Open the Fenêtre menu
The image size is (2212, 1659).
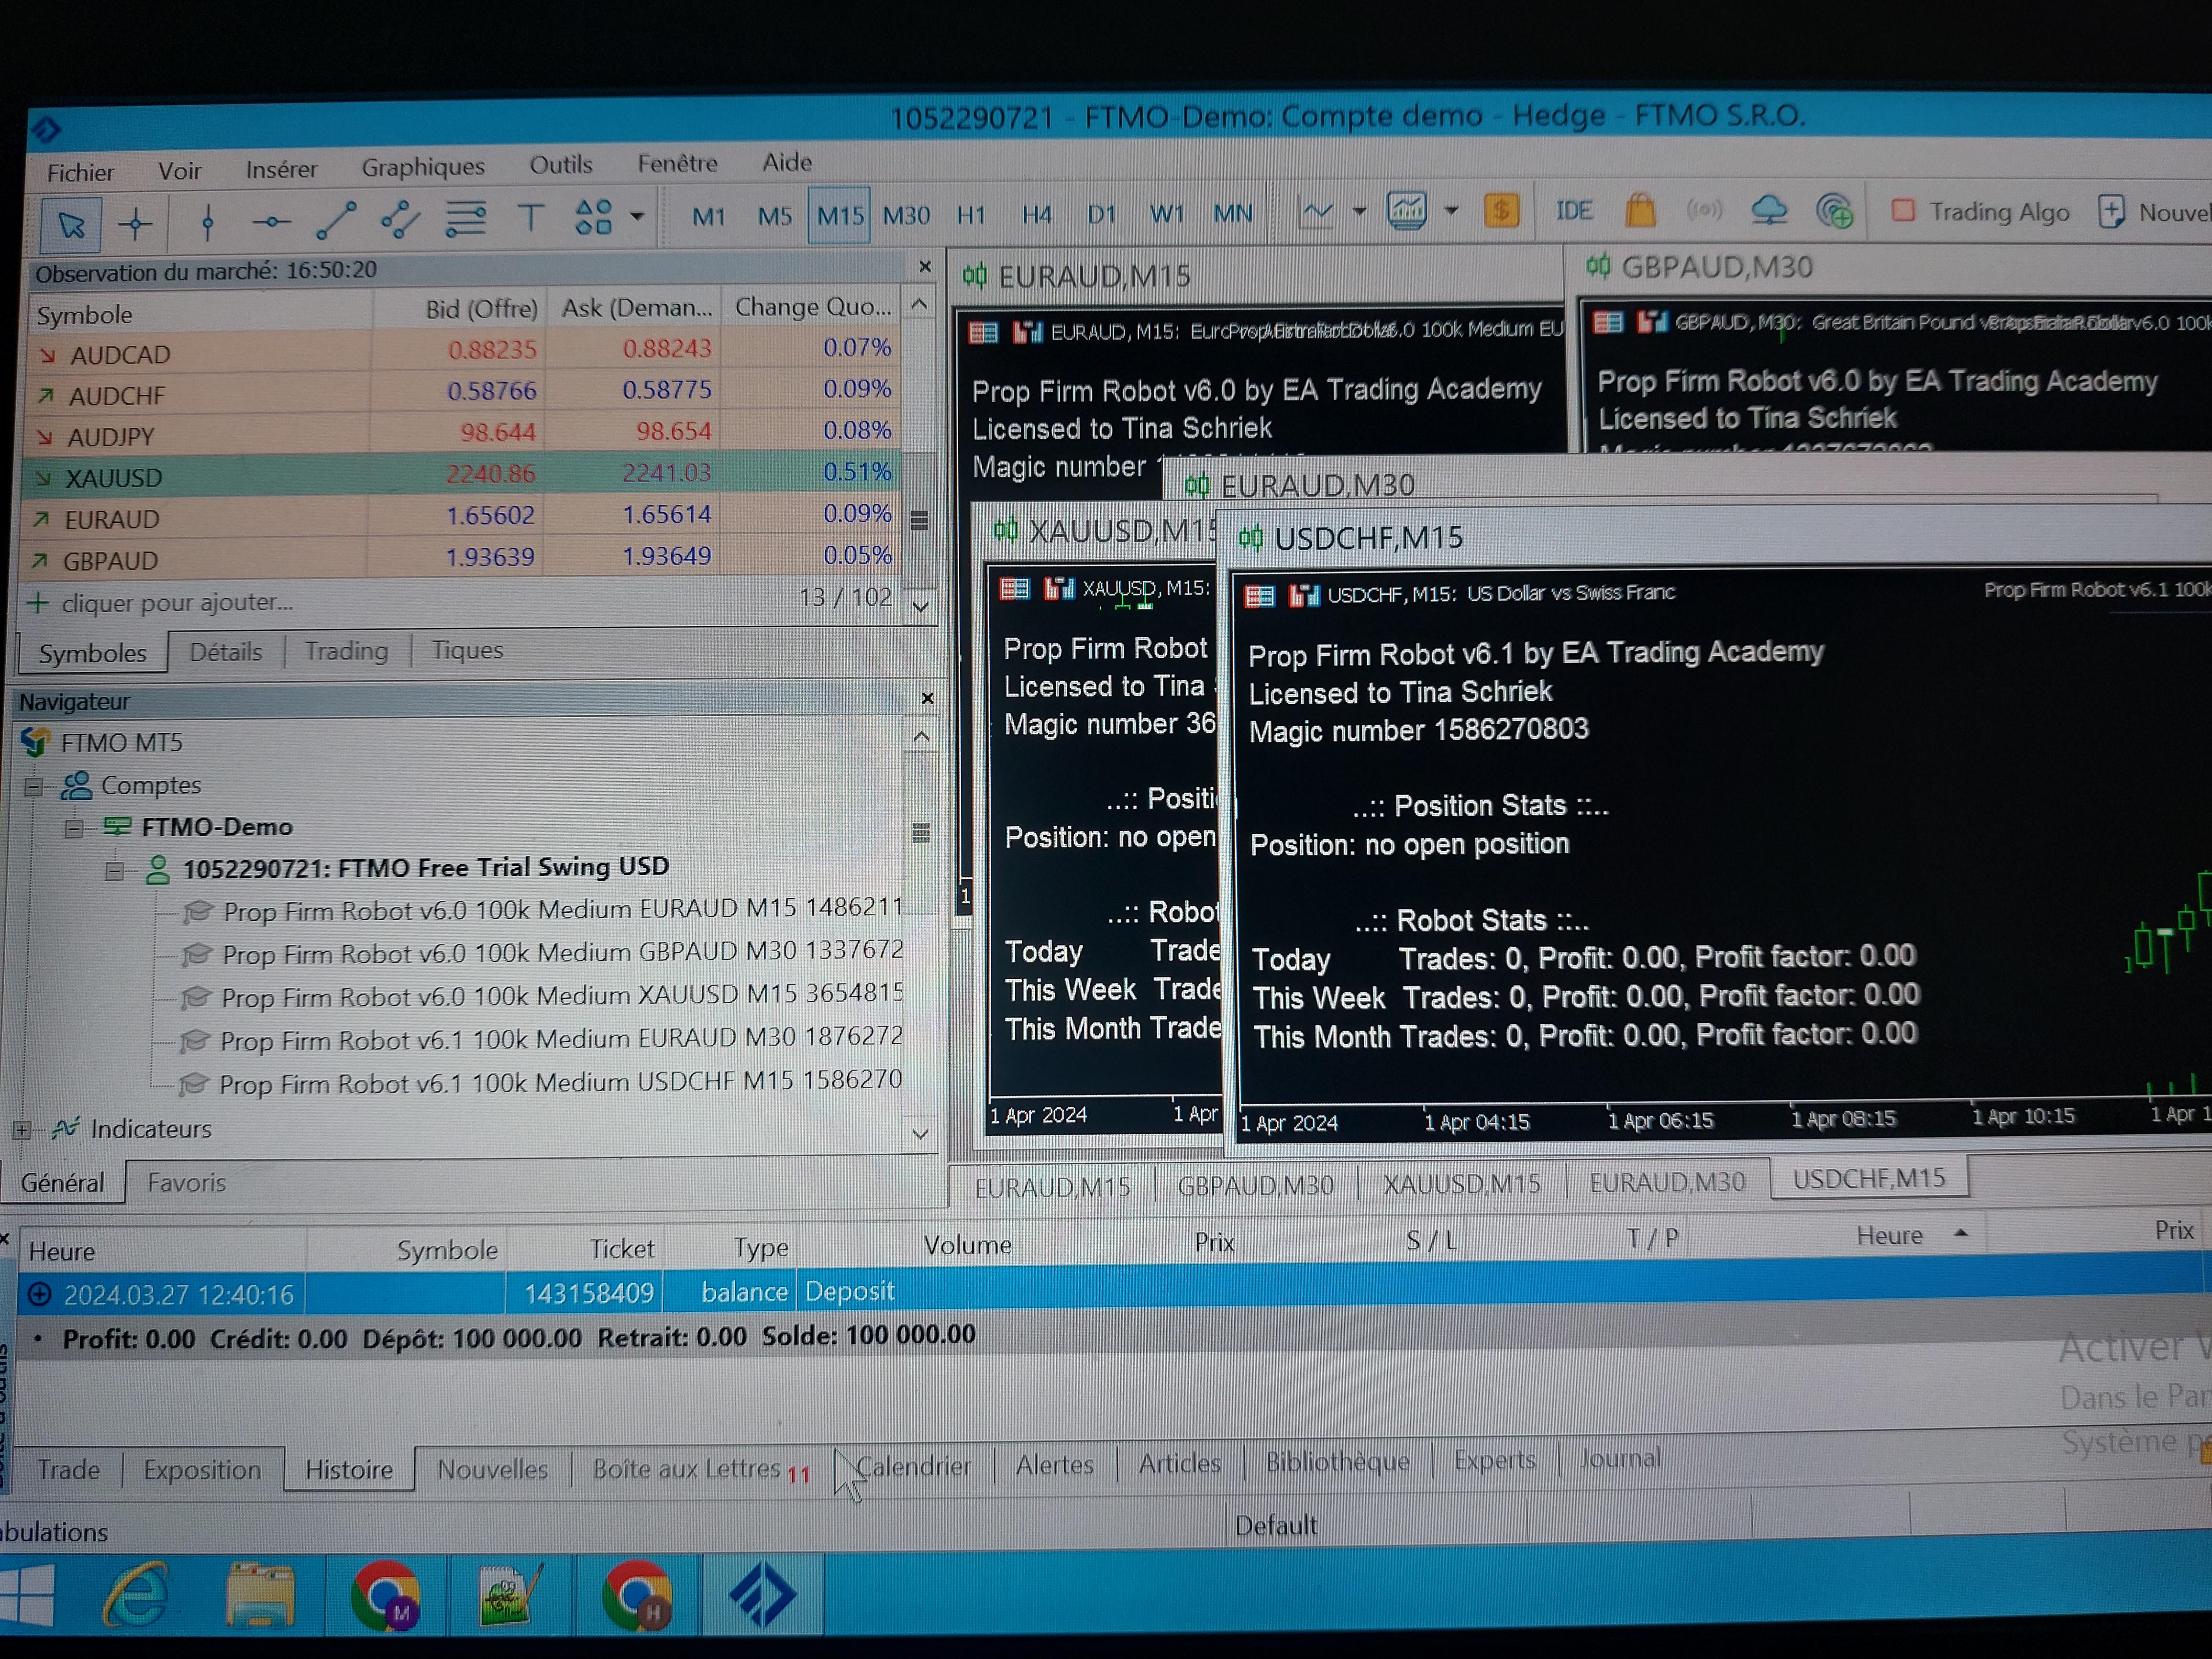point(678,163)
